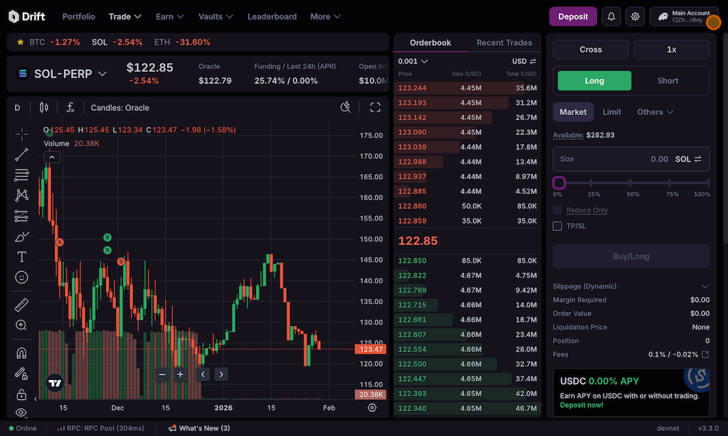Screen dimensions: 728x436
Task: Switch order side to Short
Action: (x=668, y=81)
